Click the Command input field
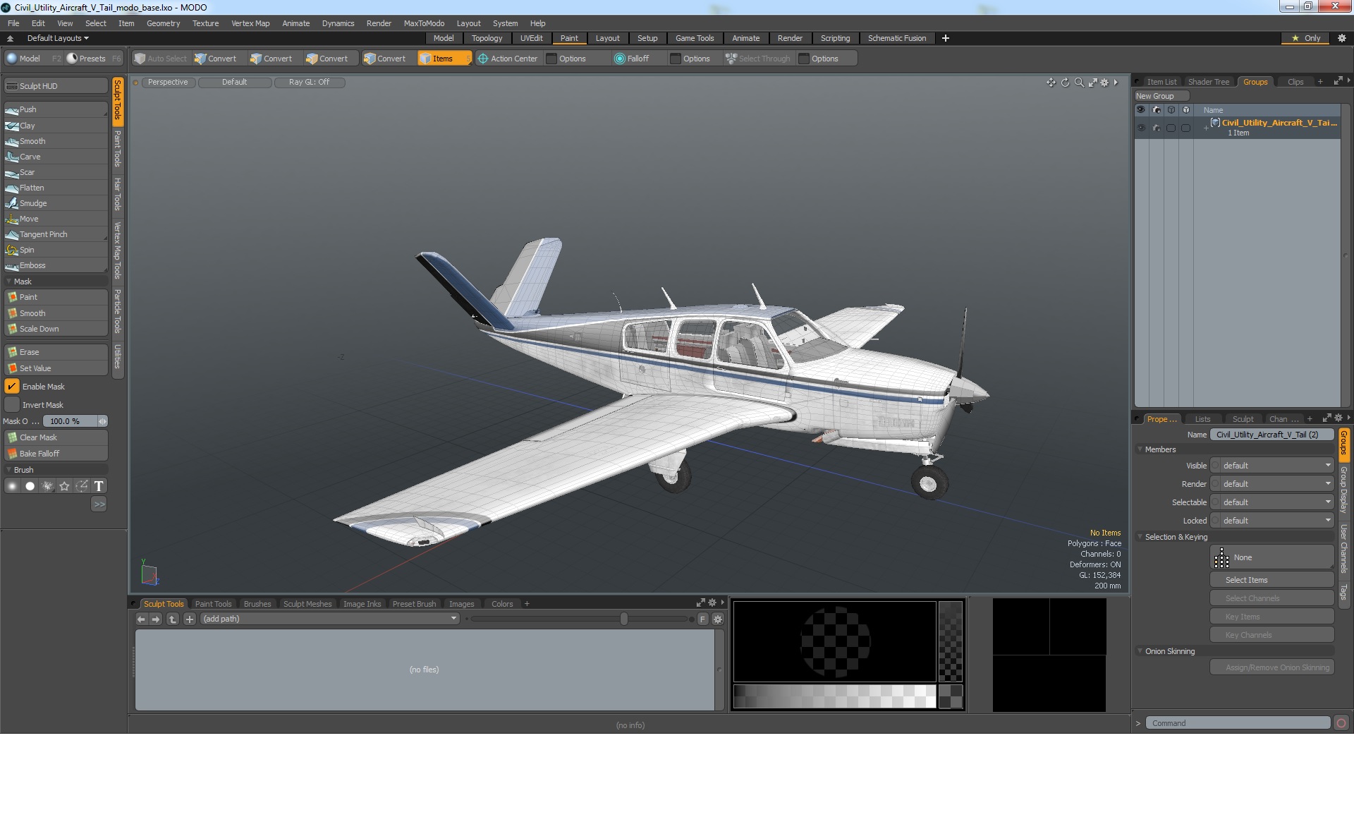 click(1237, 723)
